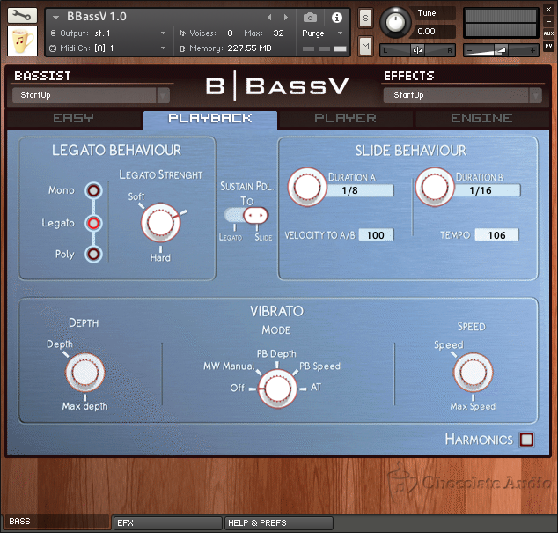
Task: Select Poly legato behaviour
Action: [x=93, y=254]
